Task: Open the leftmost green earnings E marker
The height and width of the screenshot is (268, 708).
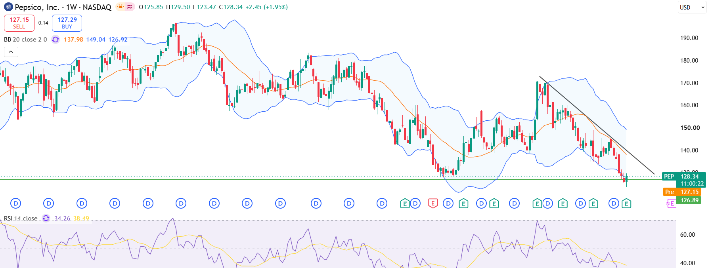Action: coord(405,203)
